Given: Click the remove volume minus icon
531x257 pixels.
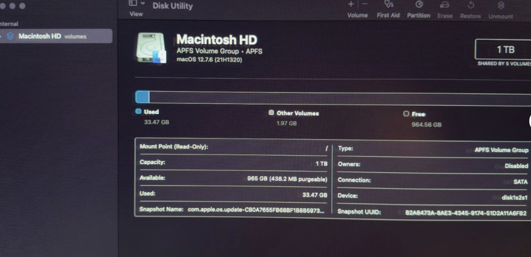Looking at the screenshot, I should [364, 4].
